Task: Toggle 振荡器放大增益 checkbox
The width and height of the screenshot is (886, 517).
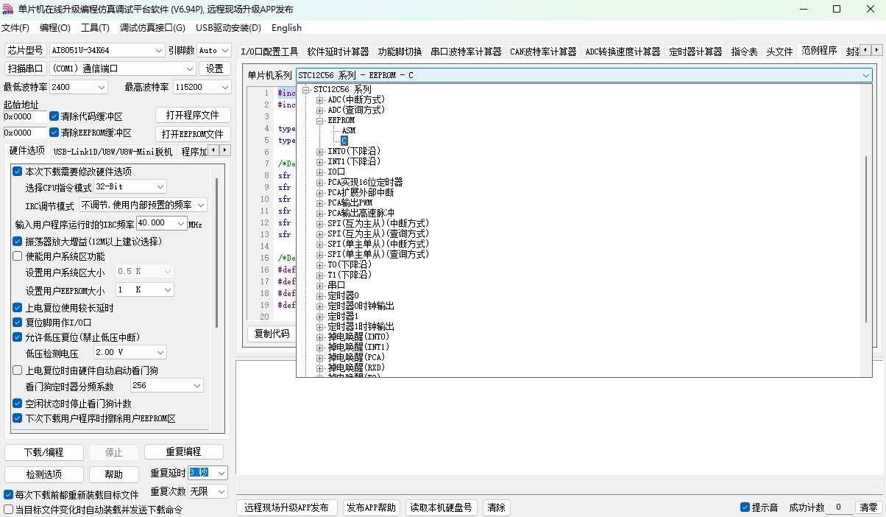Action: (18, 242)
